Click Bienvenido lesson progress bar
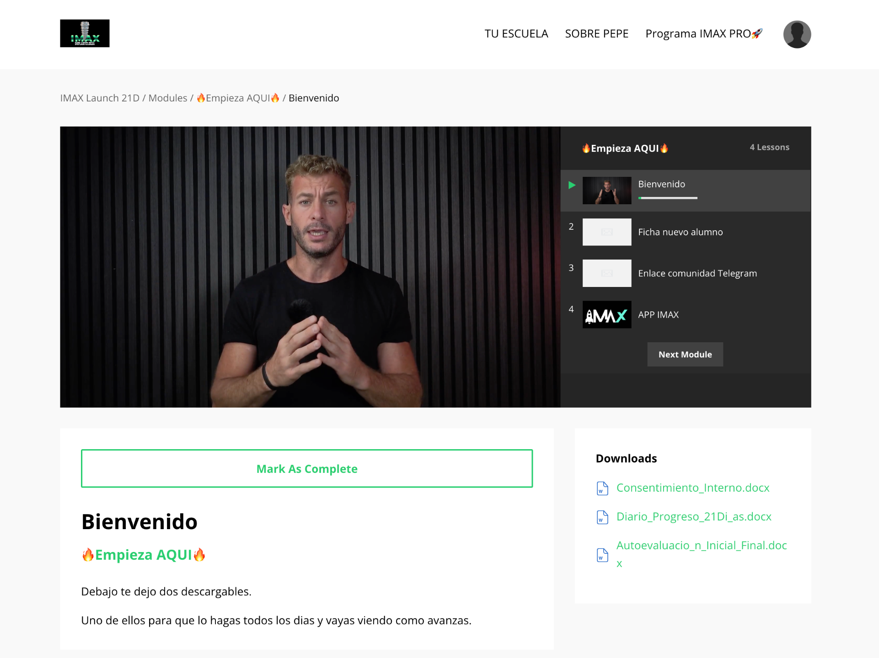 point(668,198)
